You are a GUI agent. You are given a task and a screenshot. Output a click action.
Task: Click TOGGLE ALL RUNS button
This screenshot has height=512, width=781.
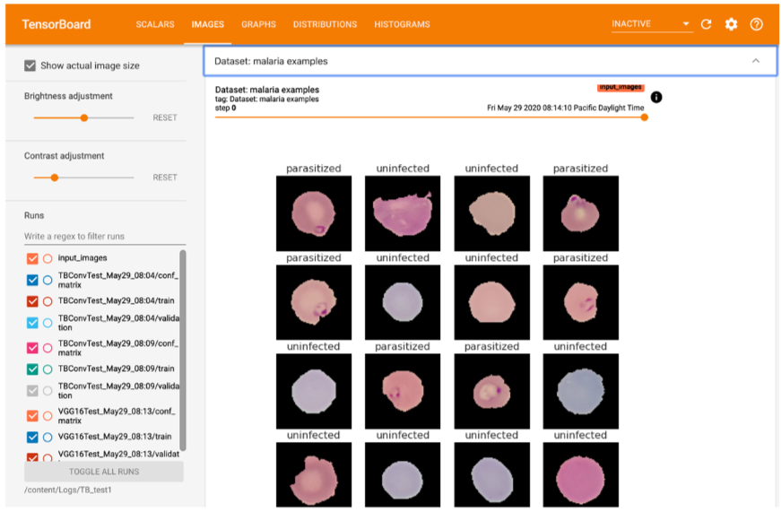(104, 471)
